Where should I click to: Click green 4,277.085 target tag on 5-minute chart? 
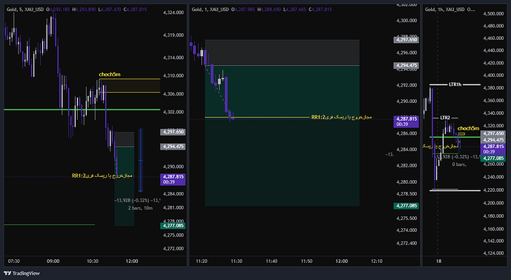[x=173, y=226]
